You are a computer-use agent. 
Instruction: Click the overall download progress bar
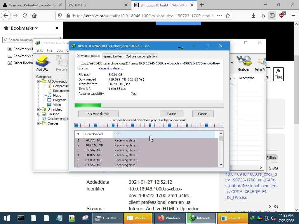149,105
